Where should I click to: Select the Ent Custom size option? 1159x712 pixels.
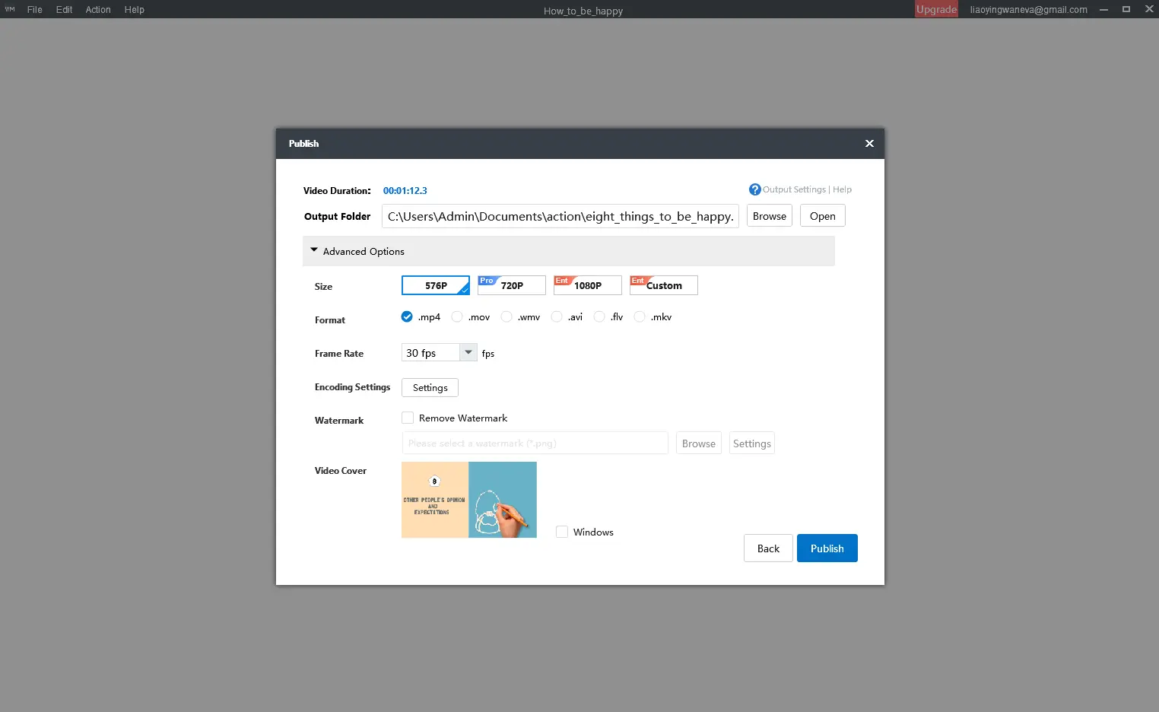pos(664,285)
